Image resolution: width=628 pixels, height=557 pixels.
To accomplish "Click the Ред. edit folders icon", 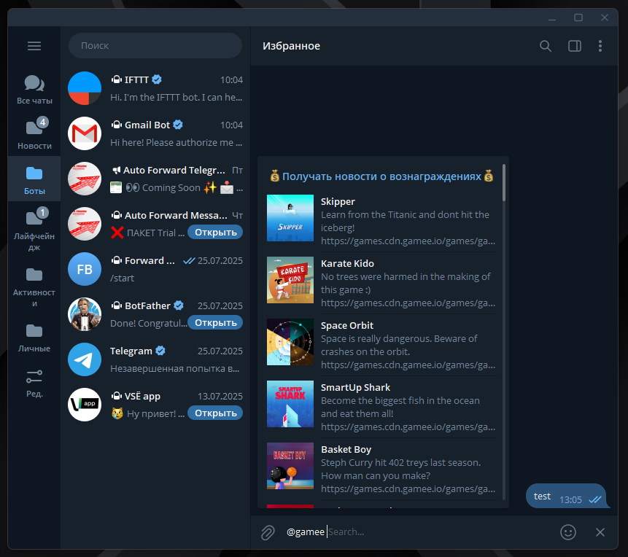I will click(x=34, y=383).
